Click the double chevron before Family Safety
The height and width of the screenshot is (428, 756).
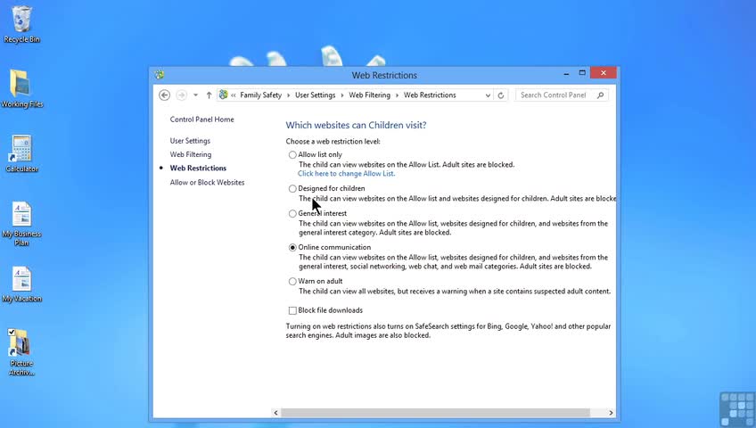234,95
